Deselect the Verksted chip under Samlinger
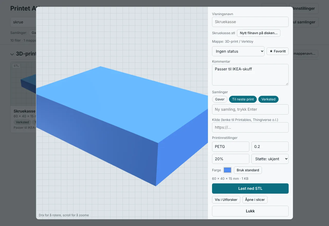The image size is (329, 226). 268,99
